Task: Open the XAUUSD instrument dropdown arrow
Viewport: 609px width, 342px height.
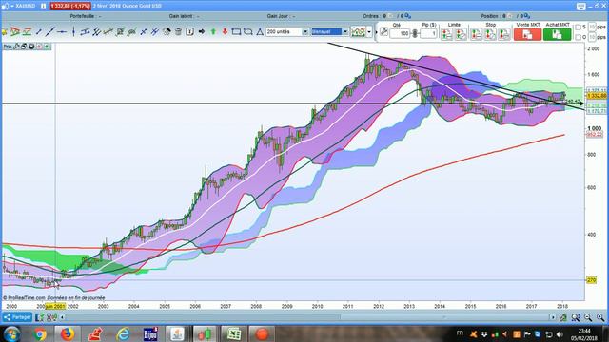Action: click(12, 6)
